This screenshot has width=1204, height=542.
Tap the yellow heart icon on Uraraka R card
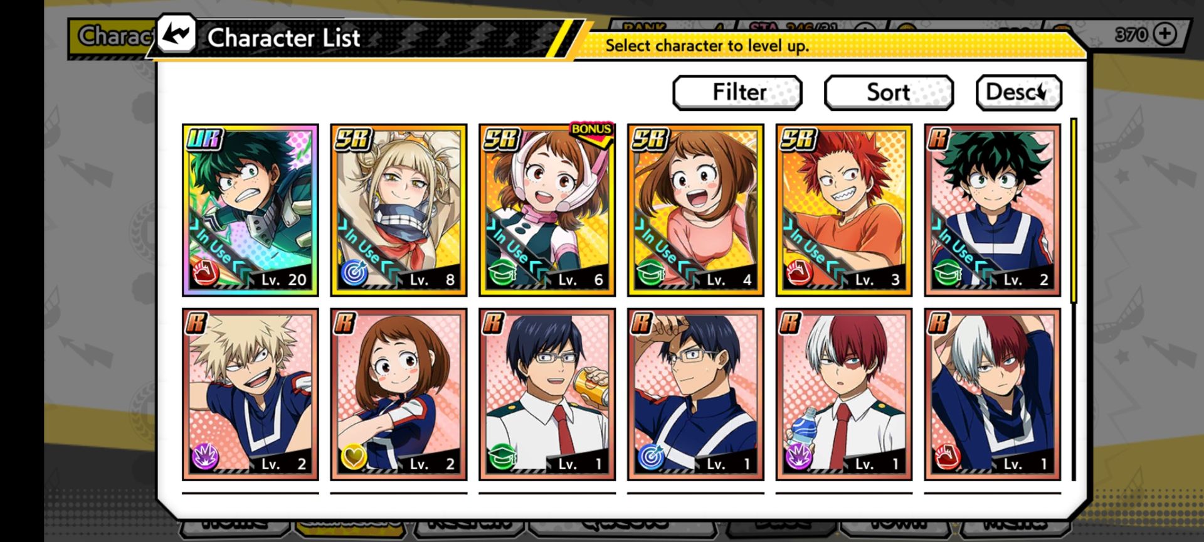tap(354, 457)
